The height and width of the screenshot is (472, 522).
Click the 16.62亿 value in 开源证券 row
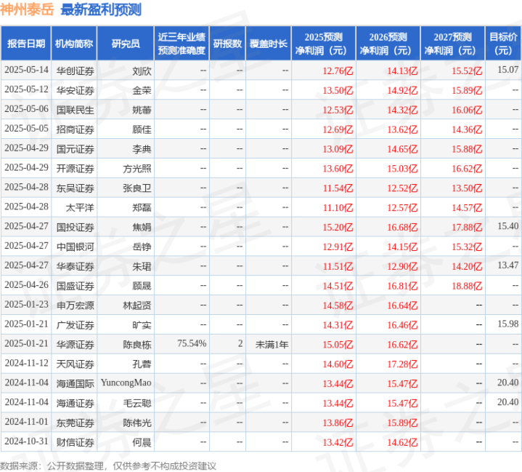point(467,169)
